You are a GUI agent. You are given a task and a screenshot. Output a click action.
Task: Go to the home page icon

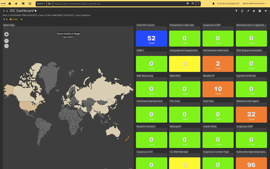tap(10, 3)
